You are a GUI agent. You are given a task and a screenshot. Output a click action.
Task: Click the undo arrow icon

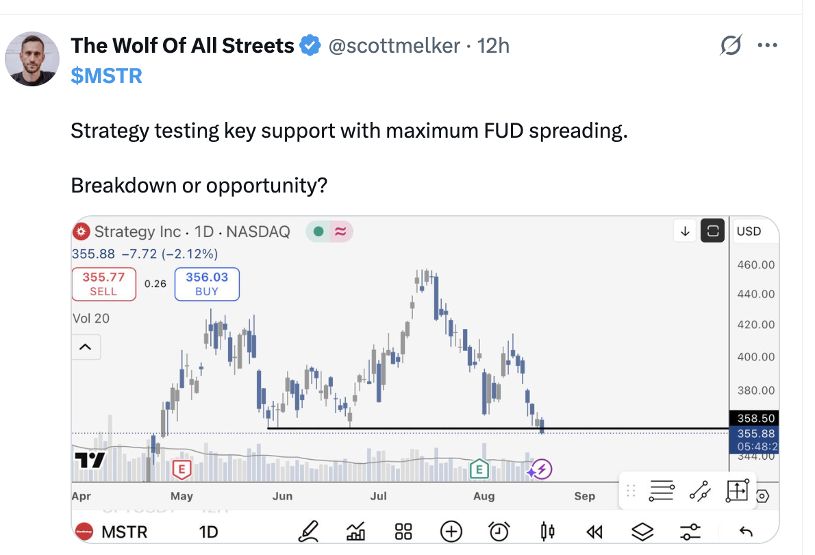click(x=746, y=532)
